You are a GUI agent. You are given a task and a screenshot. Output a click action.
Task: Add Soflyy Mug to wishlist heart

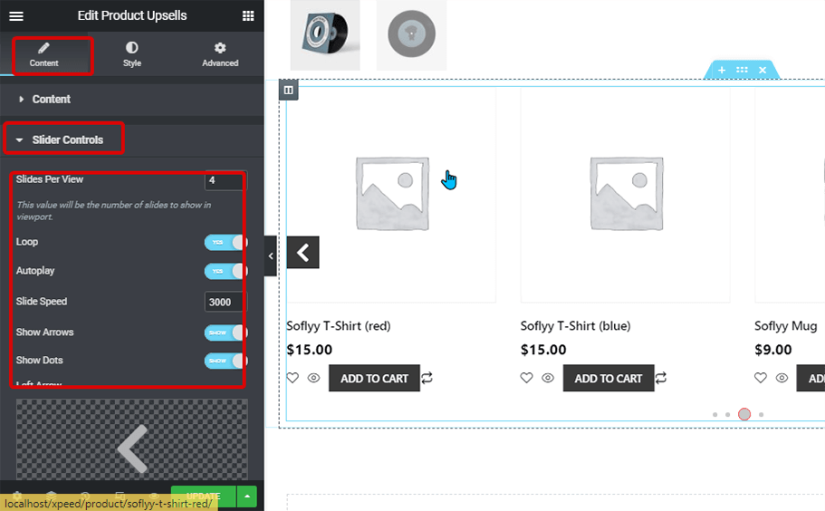point(761,378)
